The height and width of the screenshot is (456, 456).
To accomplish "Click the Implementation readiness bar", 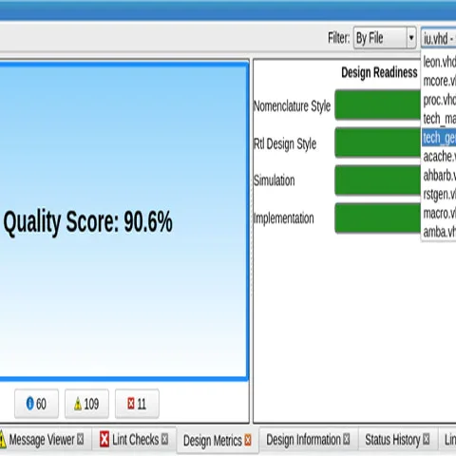I will [378, 218].
